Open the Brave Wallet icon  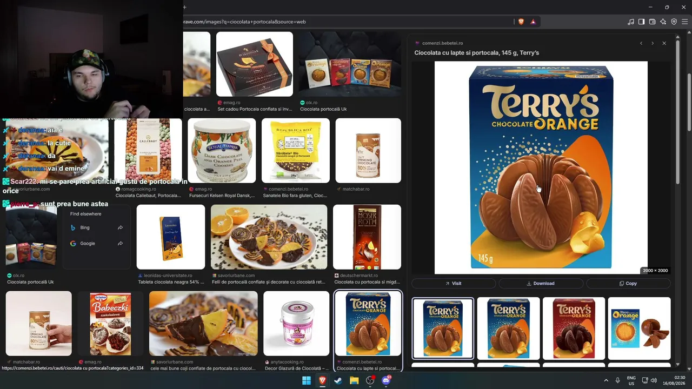coord(652,22)
